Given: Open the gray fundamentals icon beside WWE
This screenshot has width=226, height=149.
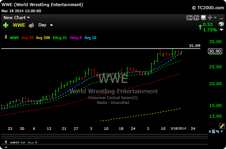Looking at the screenshot, I should 31,25.
